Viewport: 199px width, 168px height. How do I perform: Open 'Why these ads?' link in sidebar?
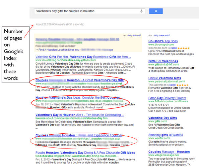pos(162,35)
